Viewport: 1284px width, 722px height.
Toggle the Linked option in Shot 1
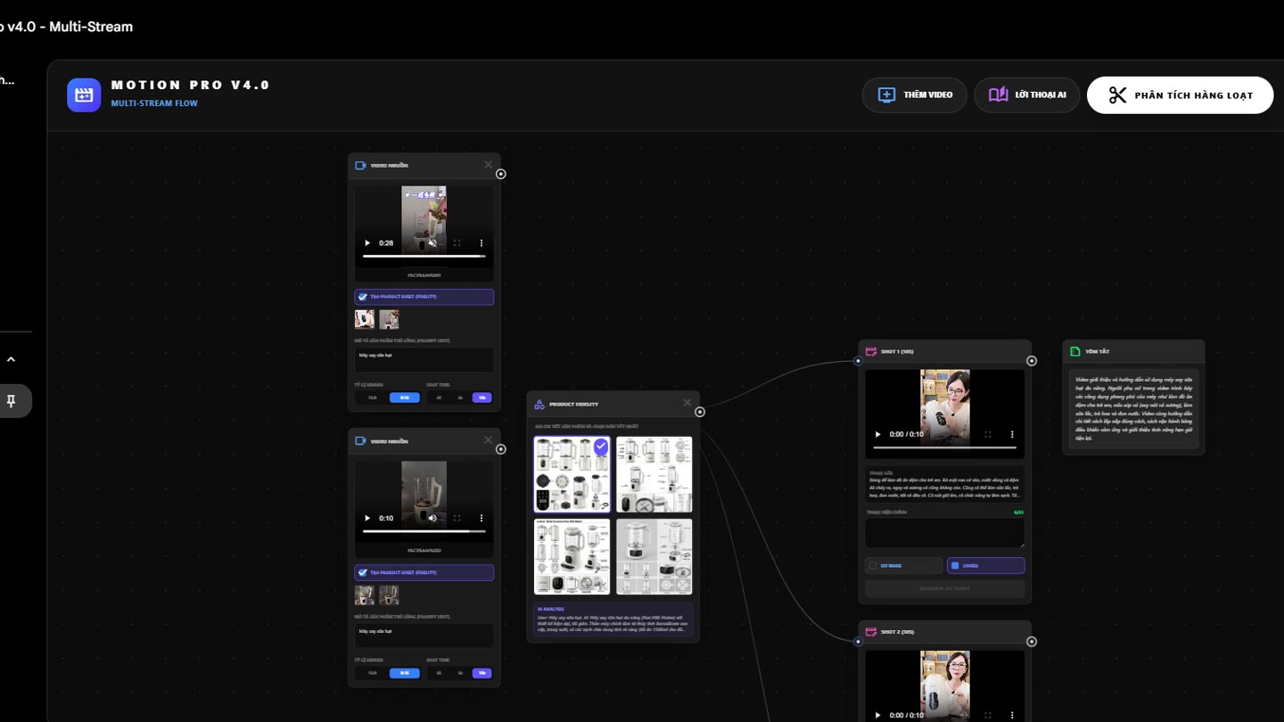pyautogui.click(x=985, y=565)
